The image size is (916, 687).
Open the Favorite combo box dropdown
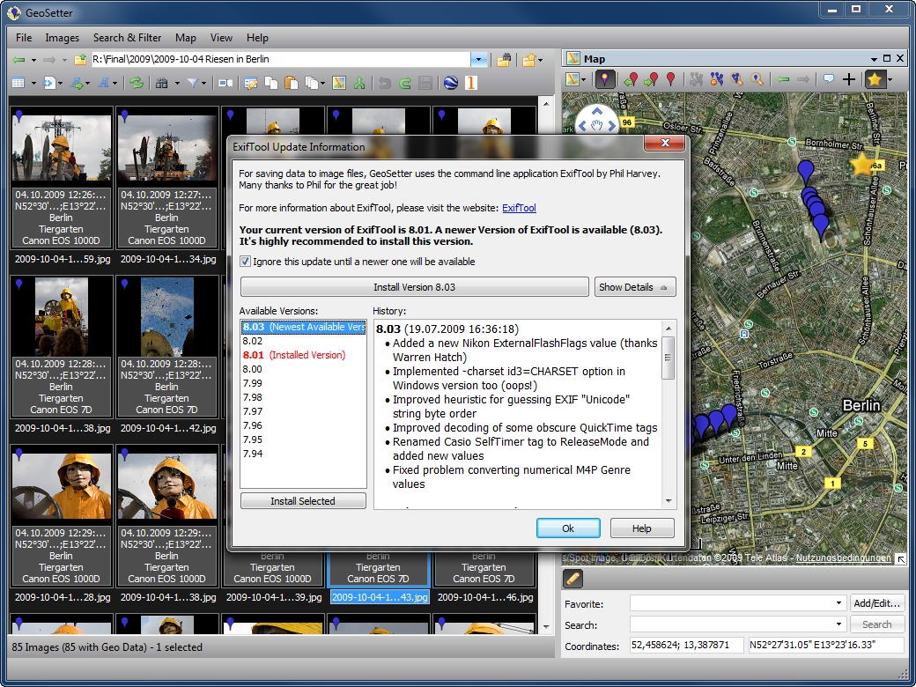point(838,603)
